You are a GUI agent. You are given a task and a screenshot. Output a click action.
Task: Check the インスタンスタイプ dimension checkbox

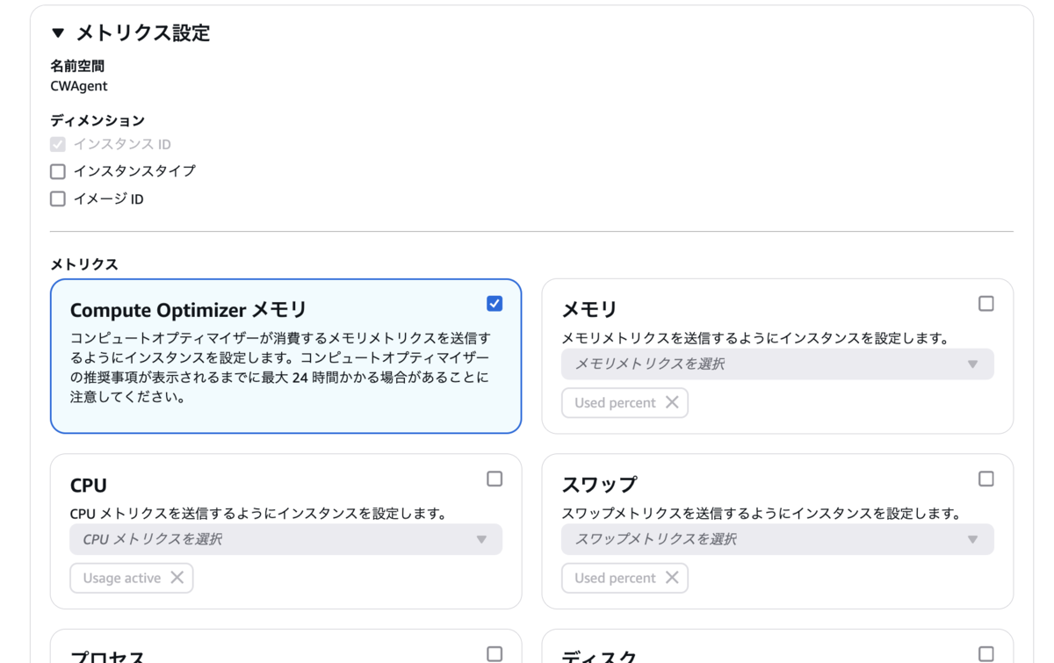[x=58, y=171]
